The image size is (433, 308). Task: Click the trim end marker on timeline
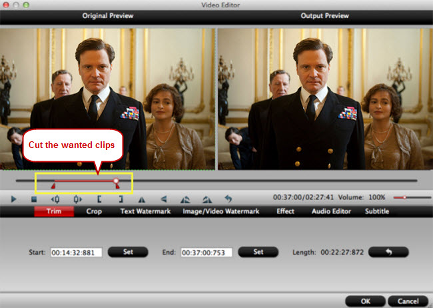[118, 186]
